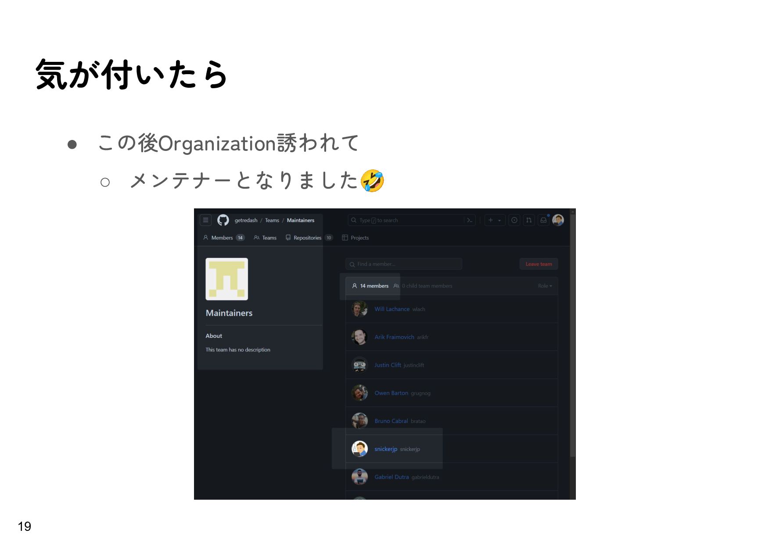The width and height of the screenshot is (769, 544).
Task: Click snickerjp's avatar in member list
Action: [359, 449]
